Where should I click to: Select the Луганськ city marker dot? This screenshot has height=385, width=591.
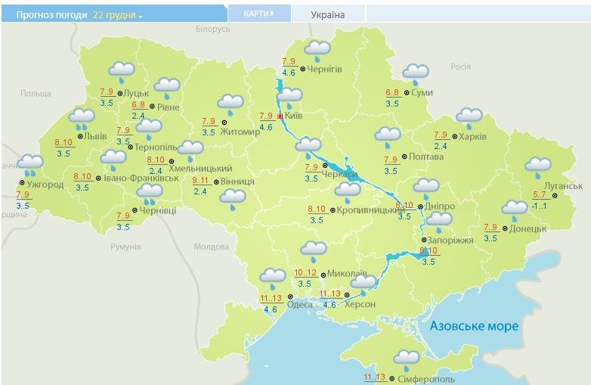555,195
